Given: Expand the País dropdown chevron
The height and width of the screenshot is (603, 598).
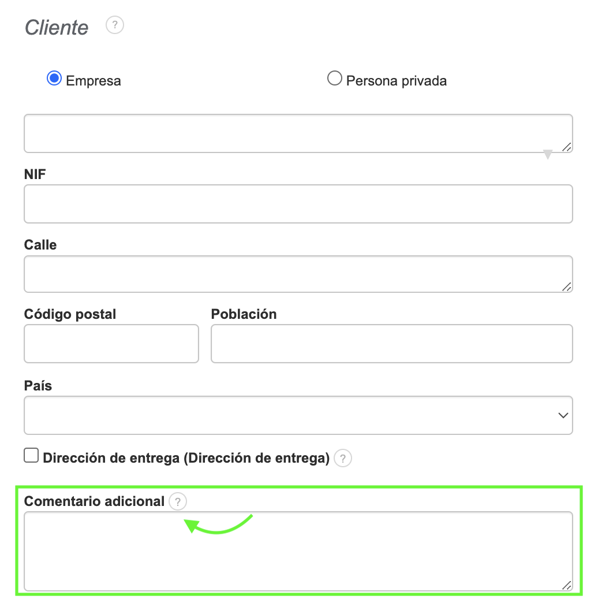Looking at the screenshot, I should tap(563, 415).
